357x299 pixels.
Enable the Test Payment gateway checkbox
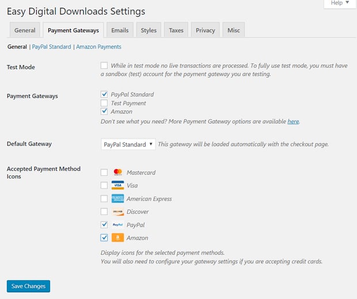tap(104, 103)
